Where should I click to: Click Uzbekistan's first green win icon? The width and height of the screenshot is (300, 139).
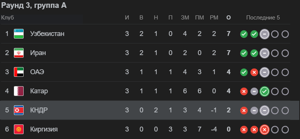click(244, 34)
